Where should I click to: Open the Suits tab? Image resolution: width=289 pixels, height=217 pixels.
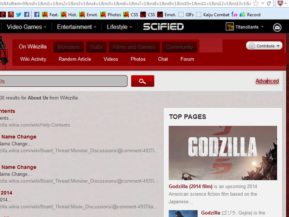pyautogui.click(x=96, y=47)
